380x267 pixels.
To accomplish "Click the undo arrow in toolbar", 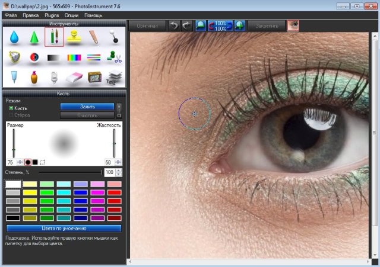I will tap(173, 25).
